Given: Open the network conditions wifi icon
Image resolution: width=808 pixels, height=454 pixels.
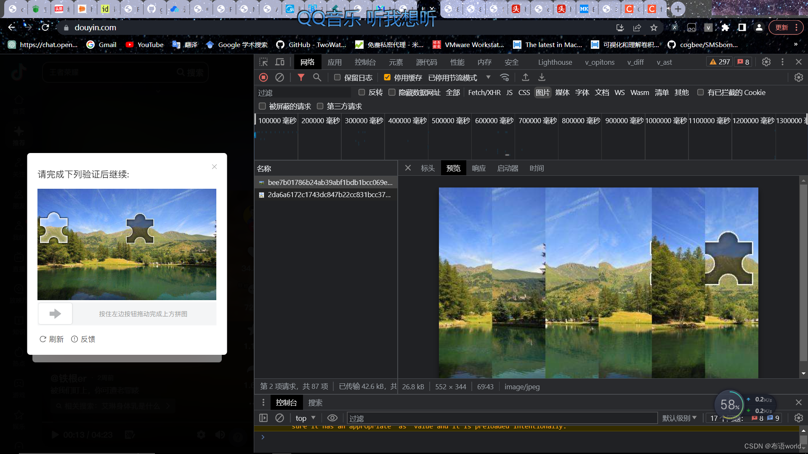Looking at the screenshot, I should point(505,77).
